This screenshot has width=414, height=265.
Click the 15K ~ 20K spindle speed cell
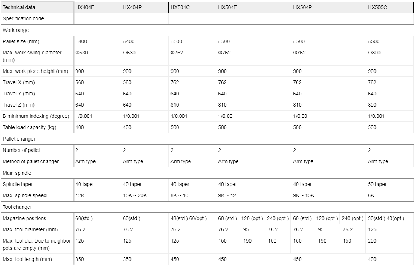135,195
